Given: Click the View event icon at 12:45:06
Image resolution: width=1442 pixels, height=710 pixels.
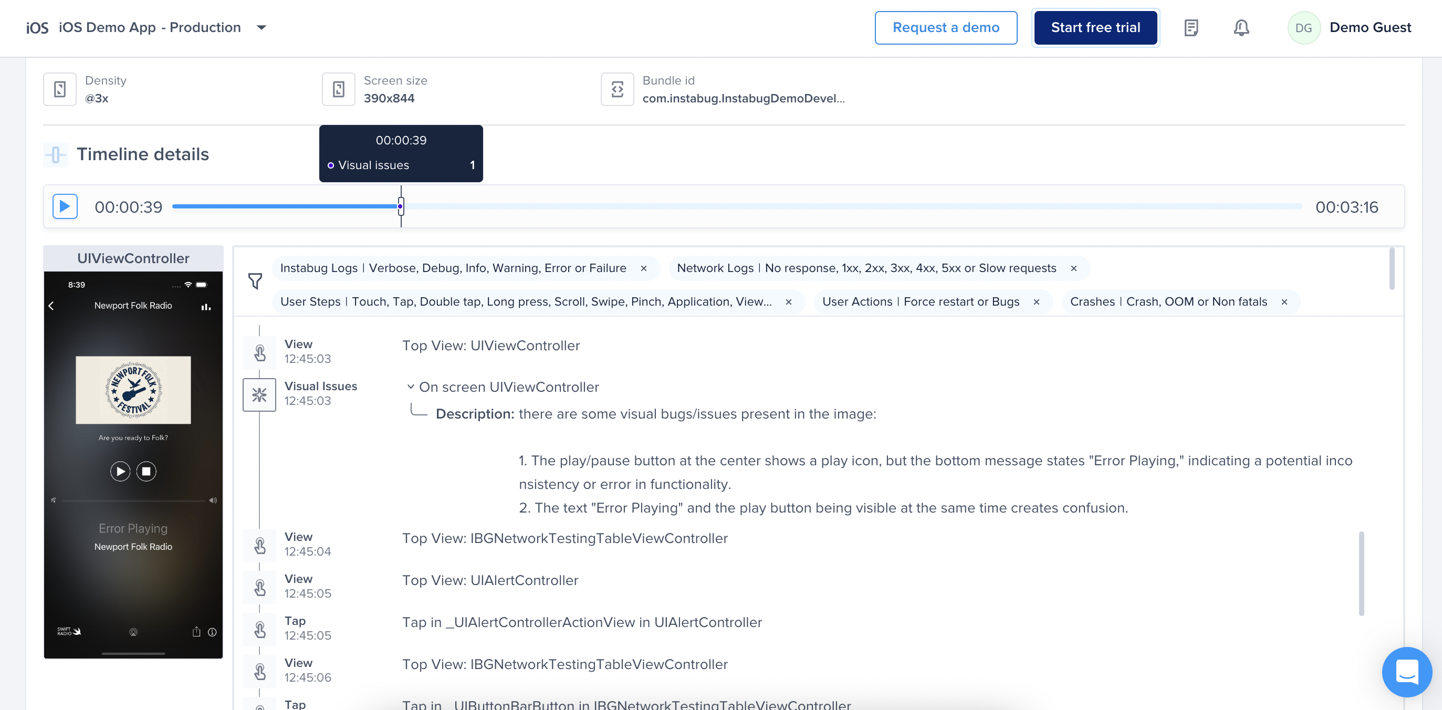Looking at the screenshot, I should [259, 671].
